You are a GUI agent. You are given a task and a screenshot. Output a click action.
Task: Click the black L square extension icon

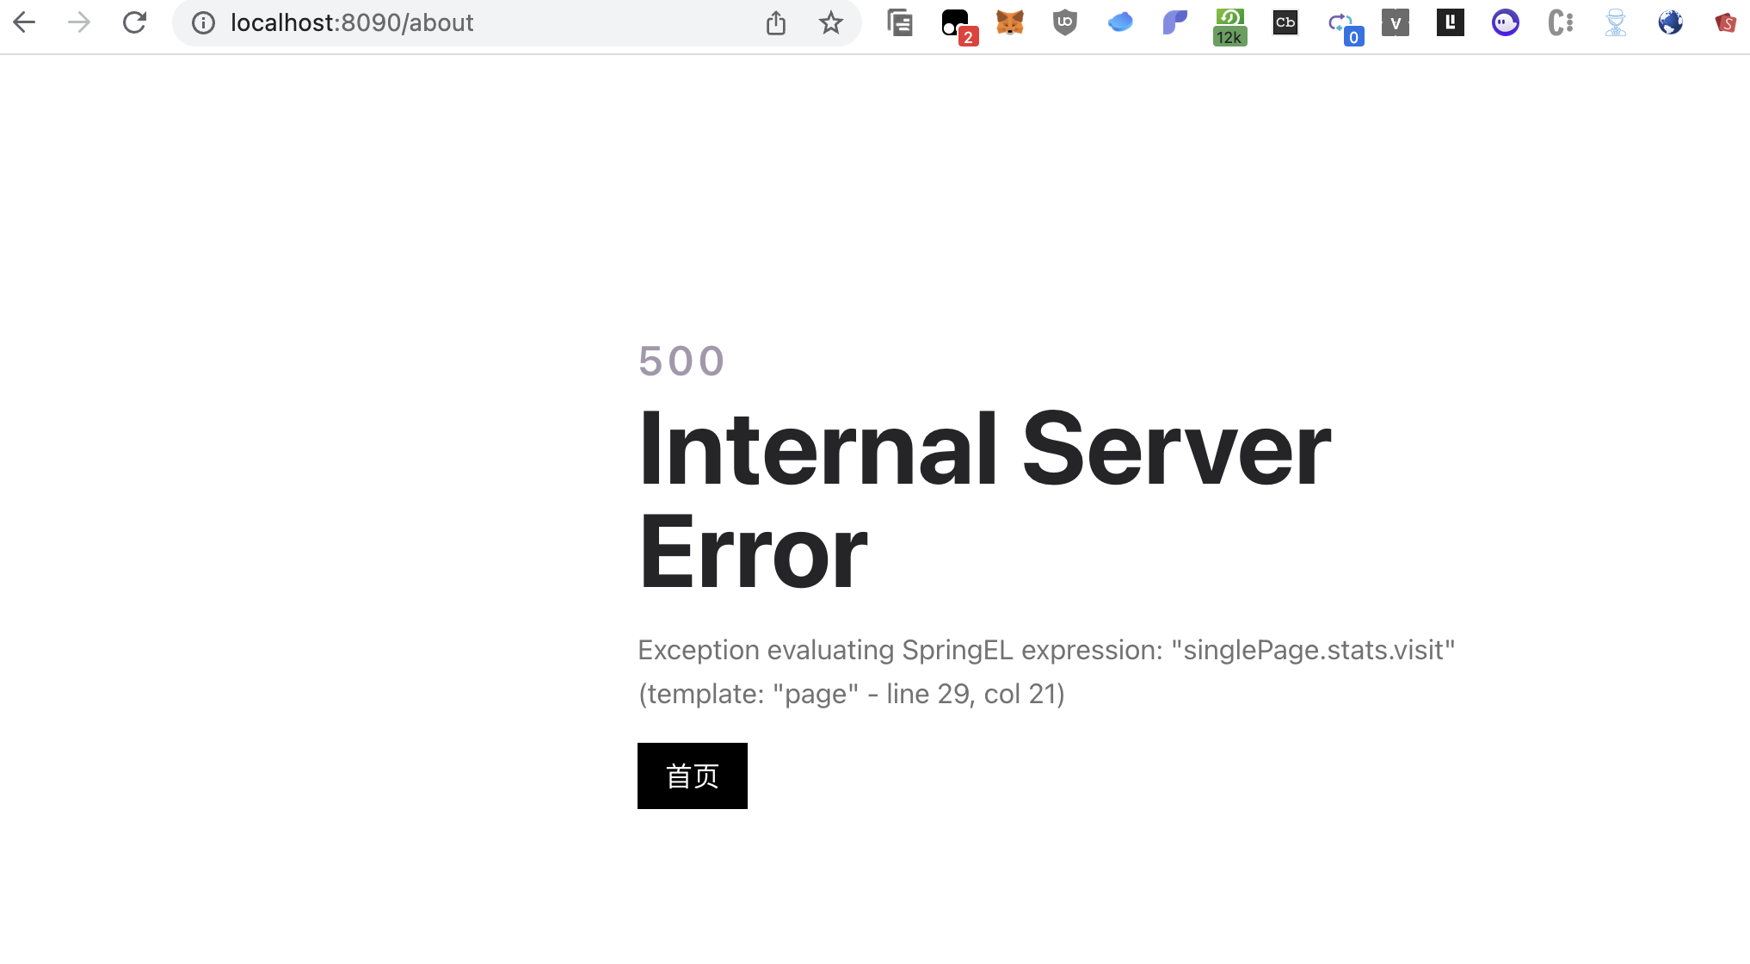(1450, 22)
